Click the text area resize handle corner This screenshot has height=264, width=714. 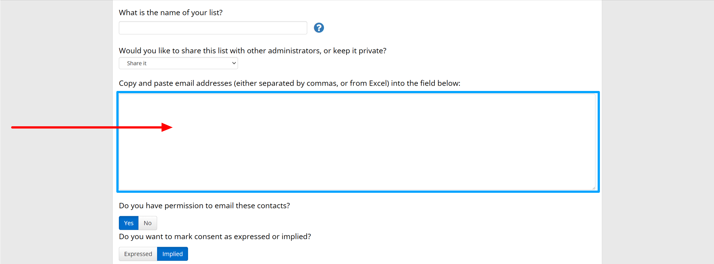[x=593, y=188]
